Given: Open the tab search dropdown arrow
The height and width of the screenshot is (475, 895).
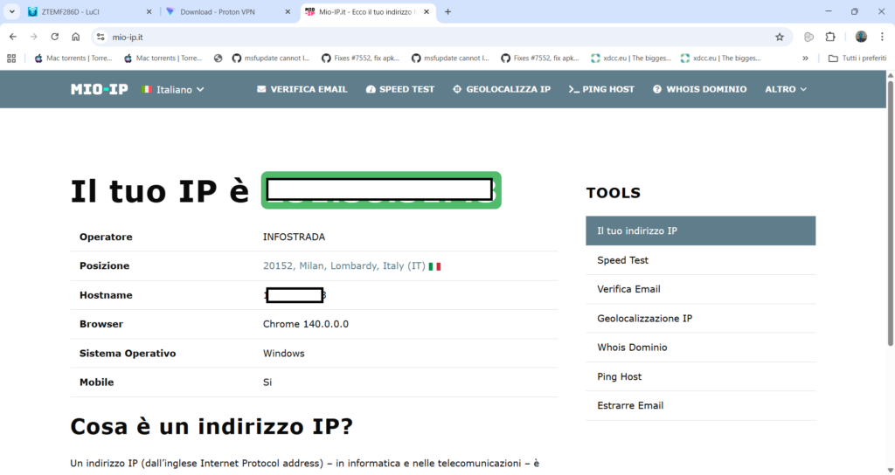Looking at the screenshot, I should (x=12, y=12).
